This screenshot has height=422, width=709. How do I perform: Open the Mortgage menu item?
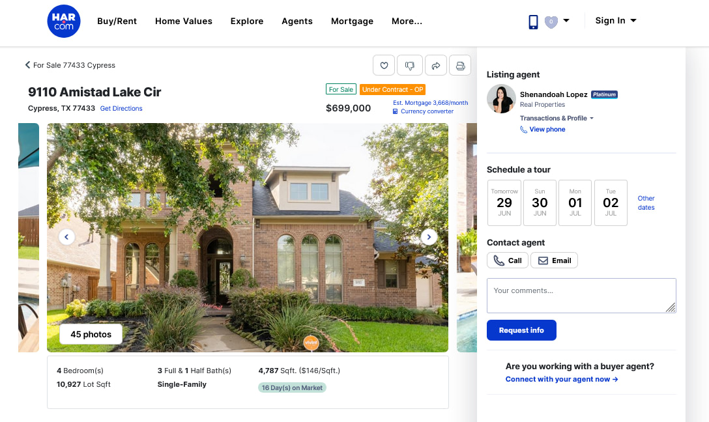tap(353, 21)
